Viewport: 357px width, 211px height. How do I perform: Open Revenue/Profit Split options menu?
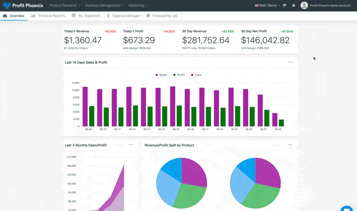pos(290,145)
